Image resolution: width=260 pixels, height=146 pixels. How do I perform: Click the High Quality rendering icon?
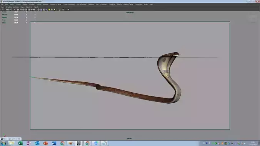click(54, 10)
